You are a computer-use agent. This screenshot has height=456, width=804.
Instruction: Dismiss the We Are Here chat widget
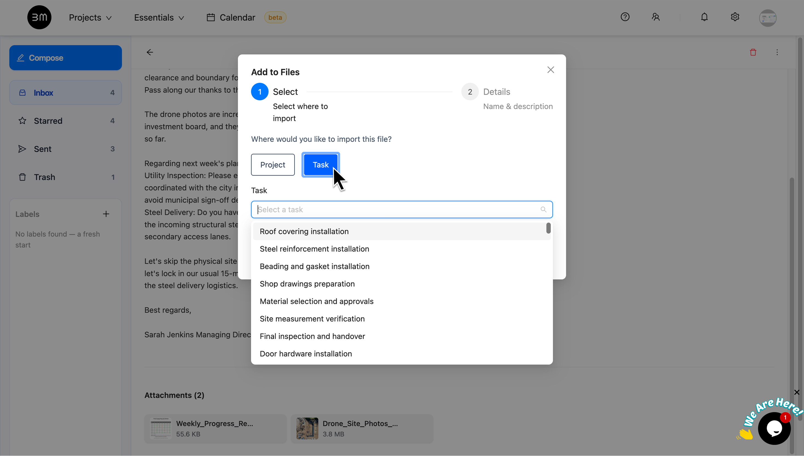(797, 392)
